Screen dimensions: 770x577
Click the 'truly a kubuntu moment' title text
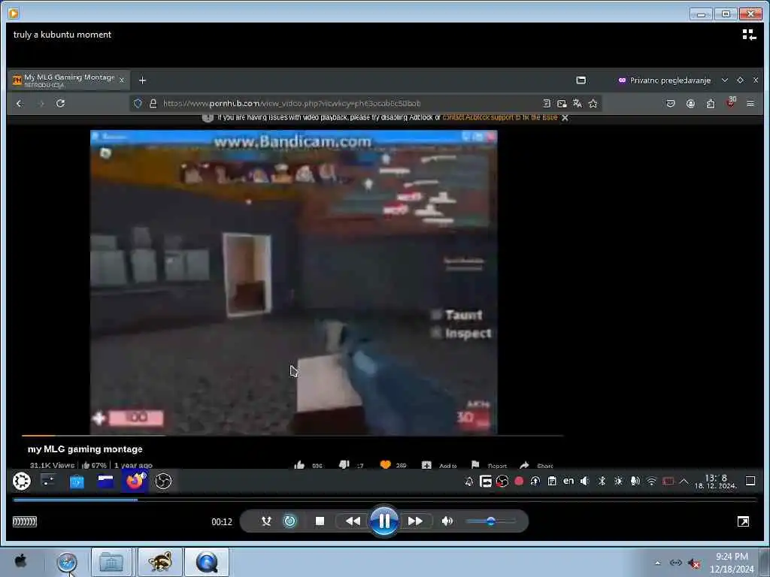[x=62, y=35]
